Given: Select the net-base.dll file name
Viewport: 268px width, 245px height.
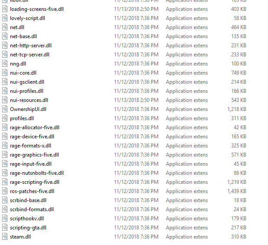Looking at the screenshot, I should [x=23, y=36].
